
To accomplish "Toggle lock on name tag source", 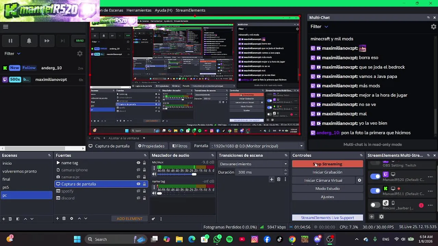I will (x=144, y=163).
